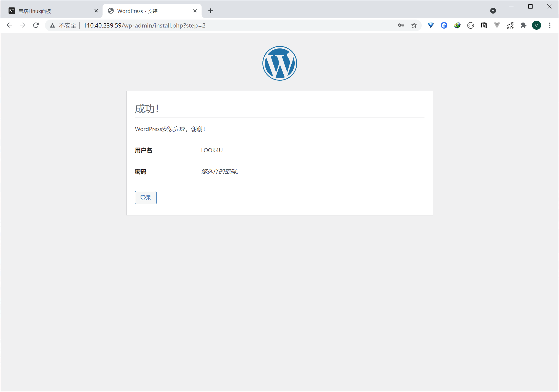The width and height of the screenshot is (559, 392).
Task: Open the gray V extension icon
Action: (x=497, y=25)
